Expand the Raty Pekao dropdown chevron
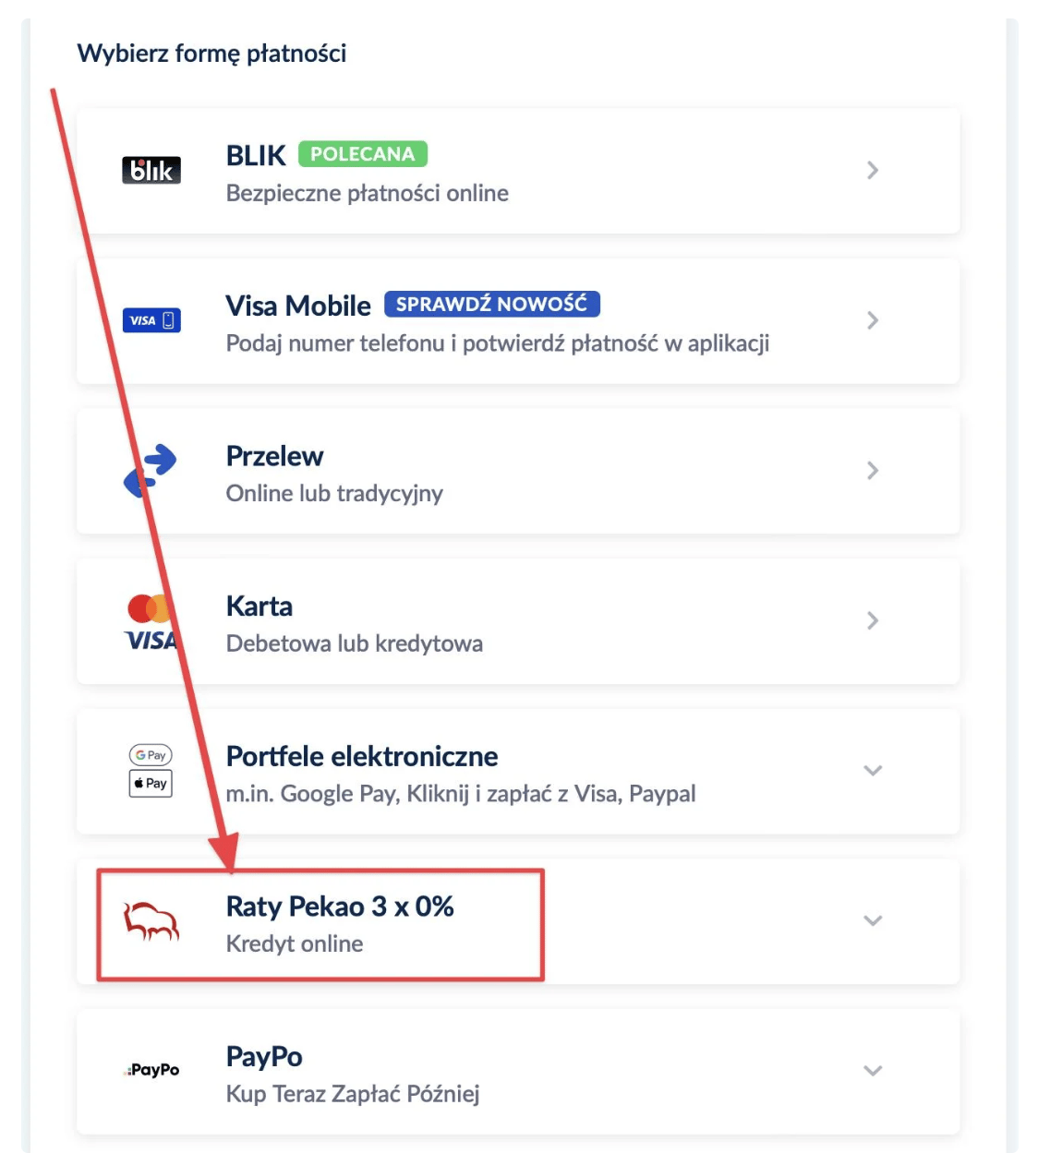This screenshot has height=1165, width=1038. 872,920
